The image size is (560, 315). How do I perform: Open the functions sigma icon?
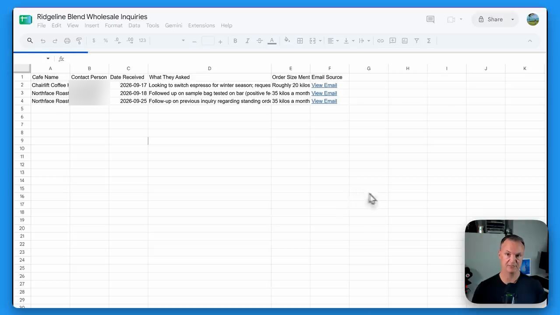click(429, 41)
